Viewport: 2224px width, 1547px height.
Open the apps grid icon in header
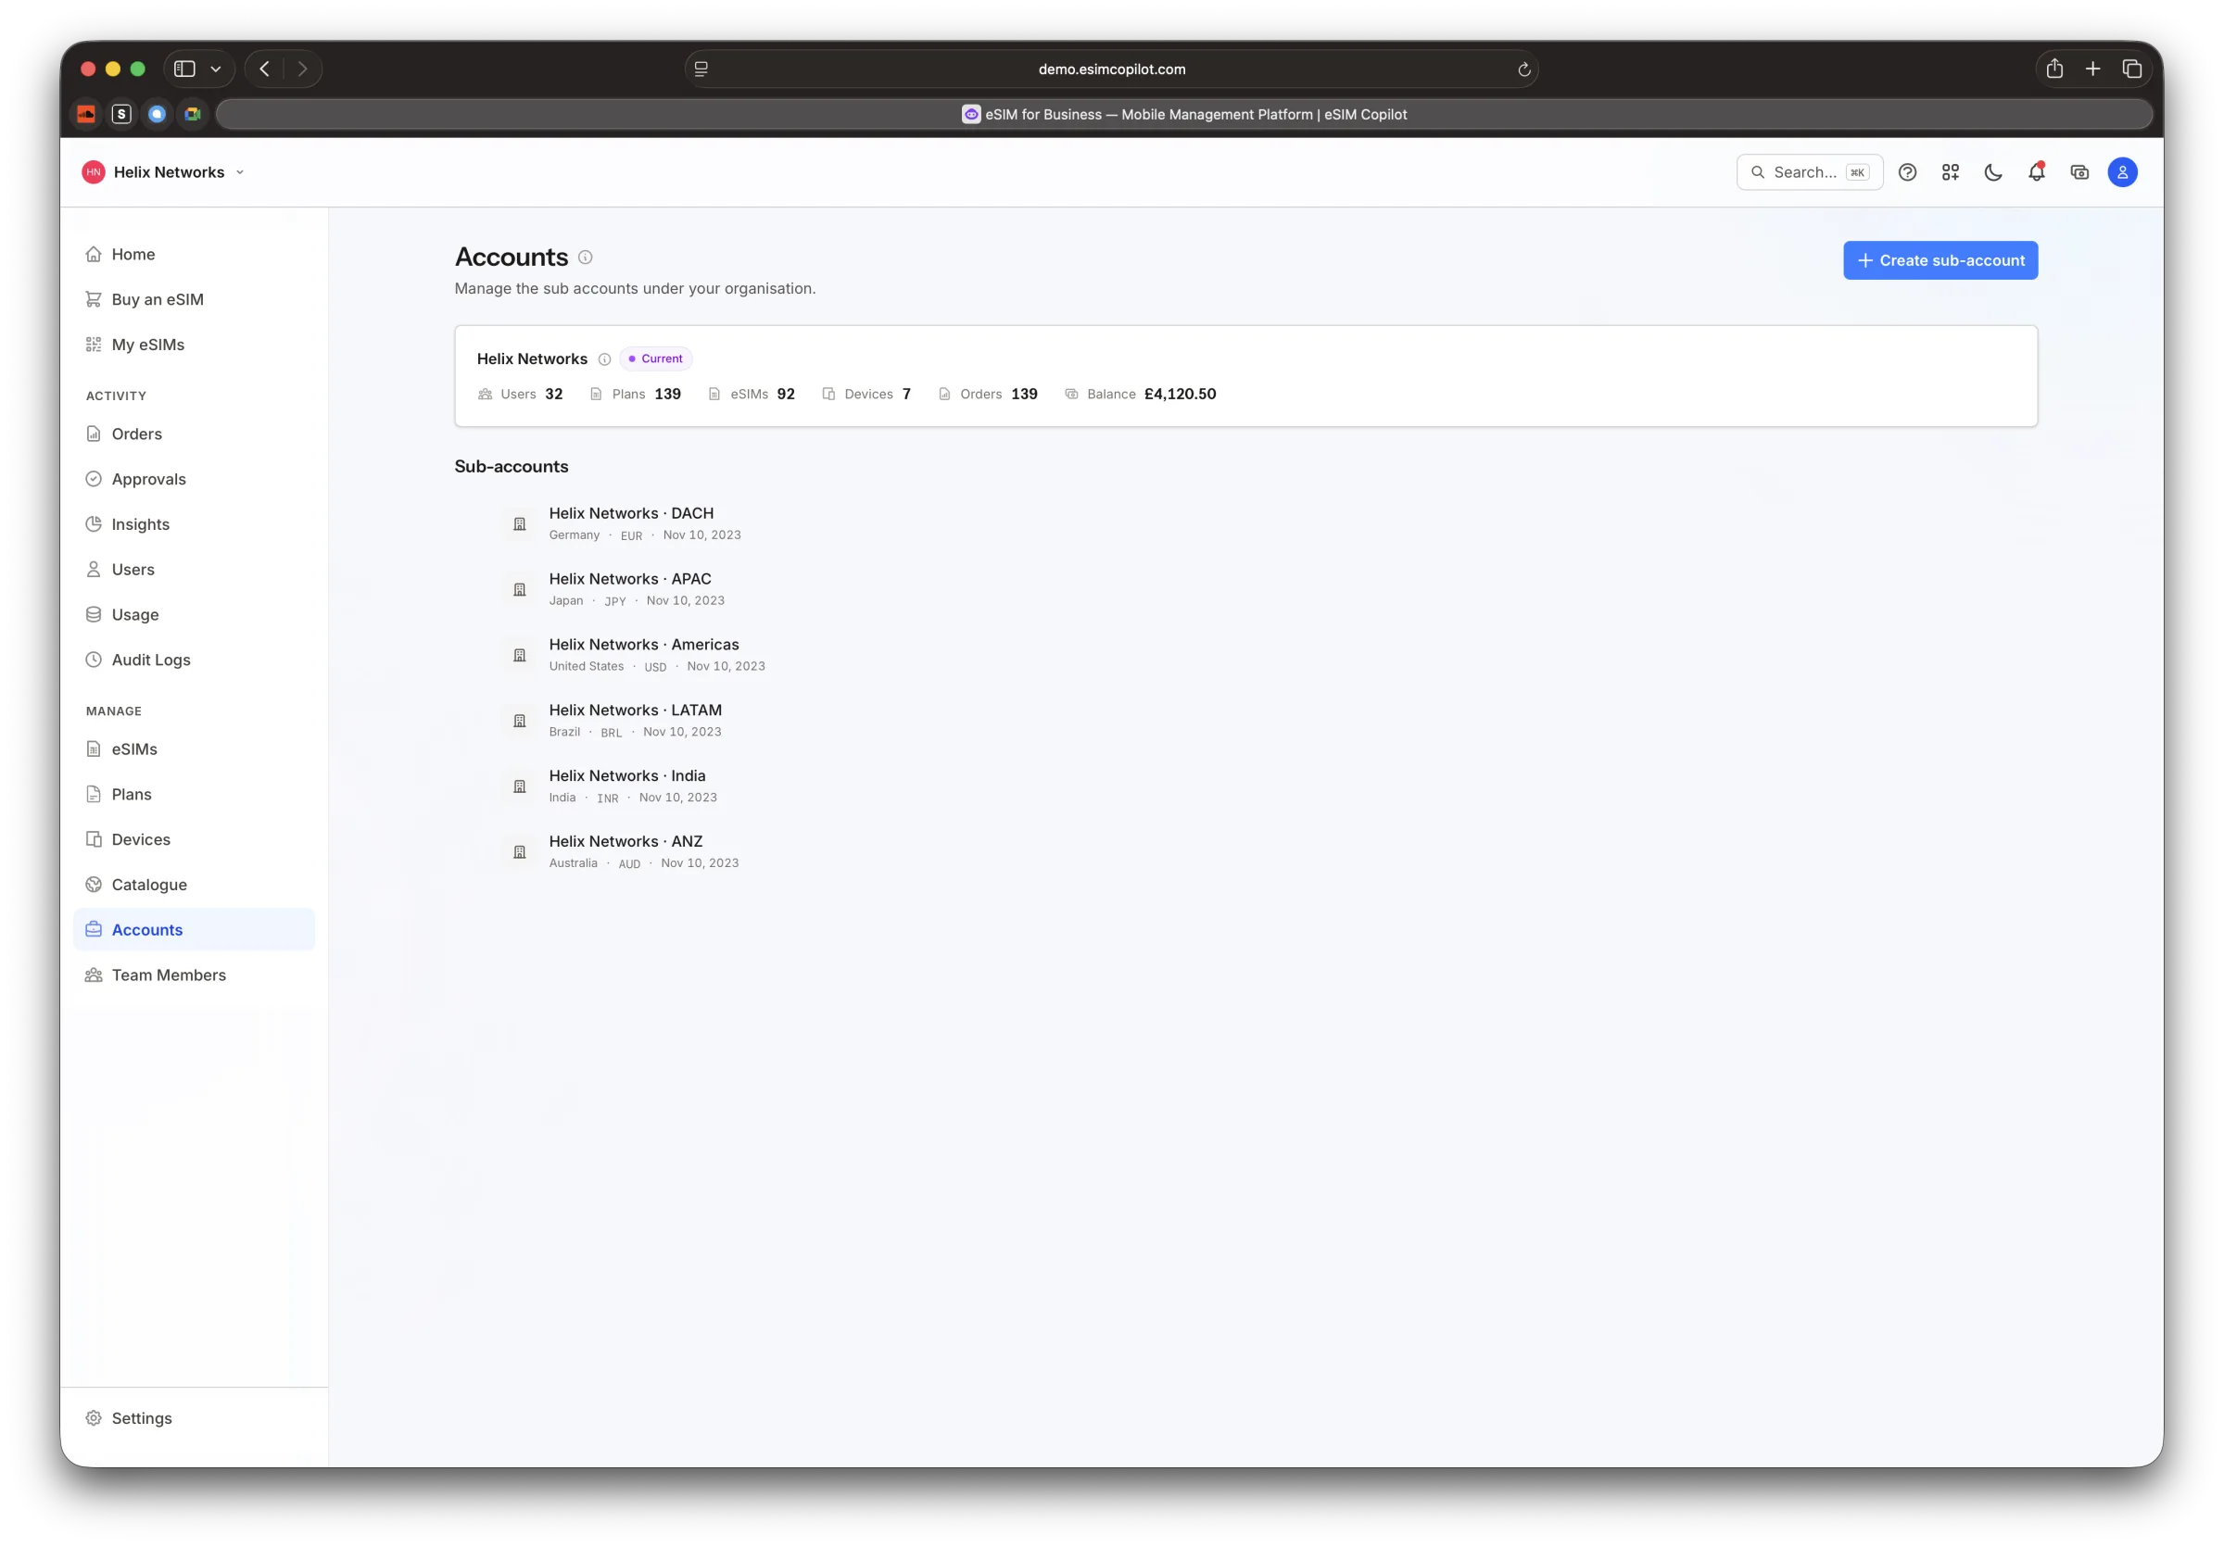(x=1950, y=172)
